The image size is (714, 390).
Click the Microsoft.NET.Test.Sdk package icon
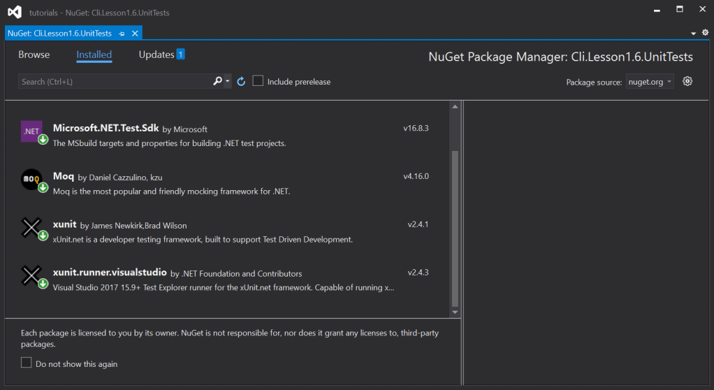31,131
